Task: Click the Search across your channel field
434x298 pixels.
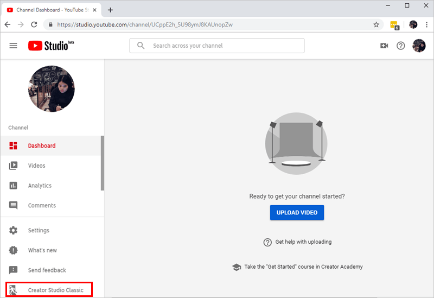Action: click(216, 46)
